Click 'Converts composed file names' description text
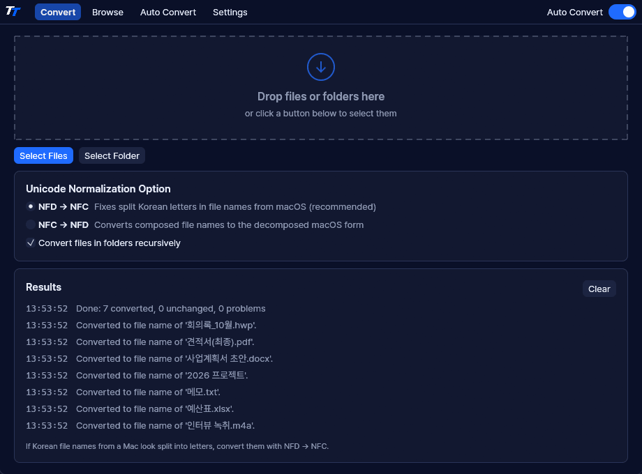This screenshot has width=642, height=474. click(x=229, y=224)
